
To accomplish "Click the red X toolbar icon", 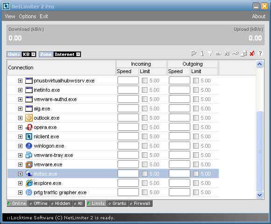I will point(252,54).
